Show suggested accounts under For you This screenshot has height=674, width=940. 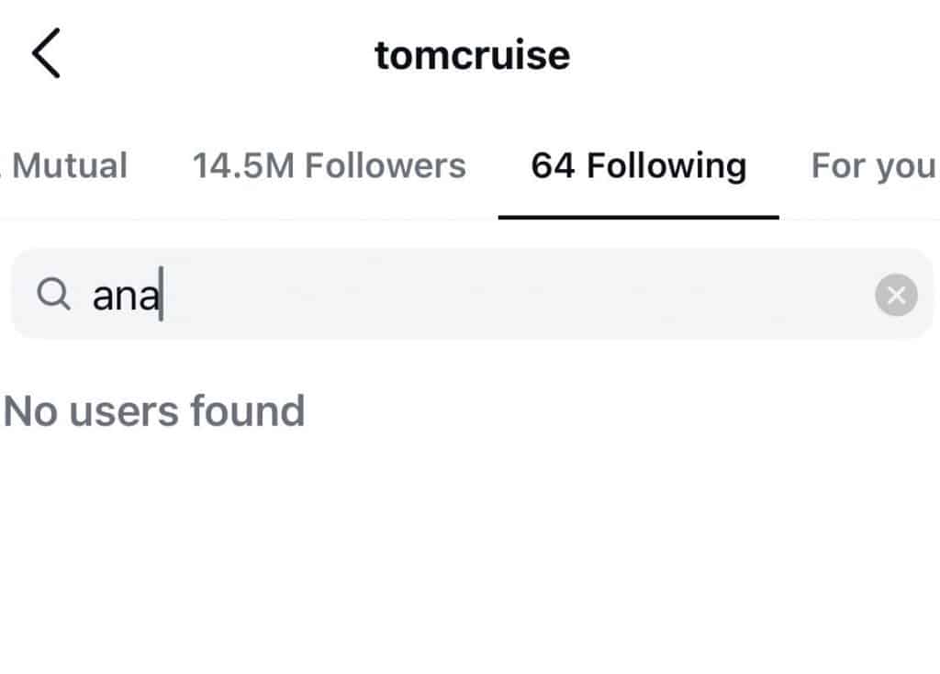pyautogui.click(x=872, y=166)
